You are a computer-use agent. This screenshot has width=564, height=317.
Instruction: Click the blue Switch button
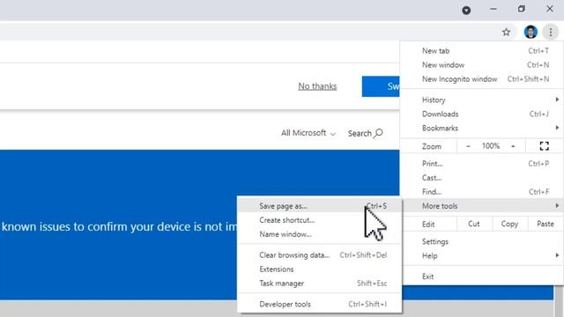(x=381, y=86)
